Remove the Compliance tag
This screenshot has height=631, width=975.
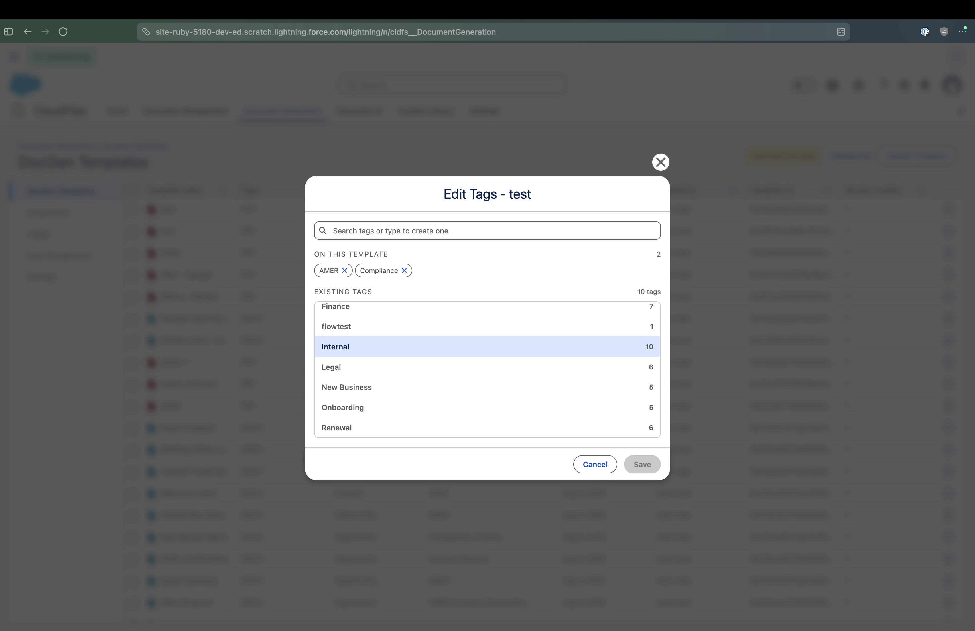[x=404, y=271]
